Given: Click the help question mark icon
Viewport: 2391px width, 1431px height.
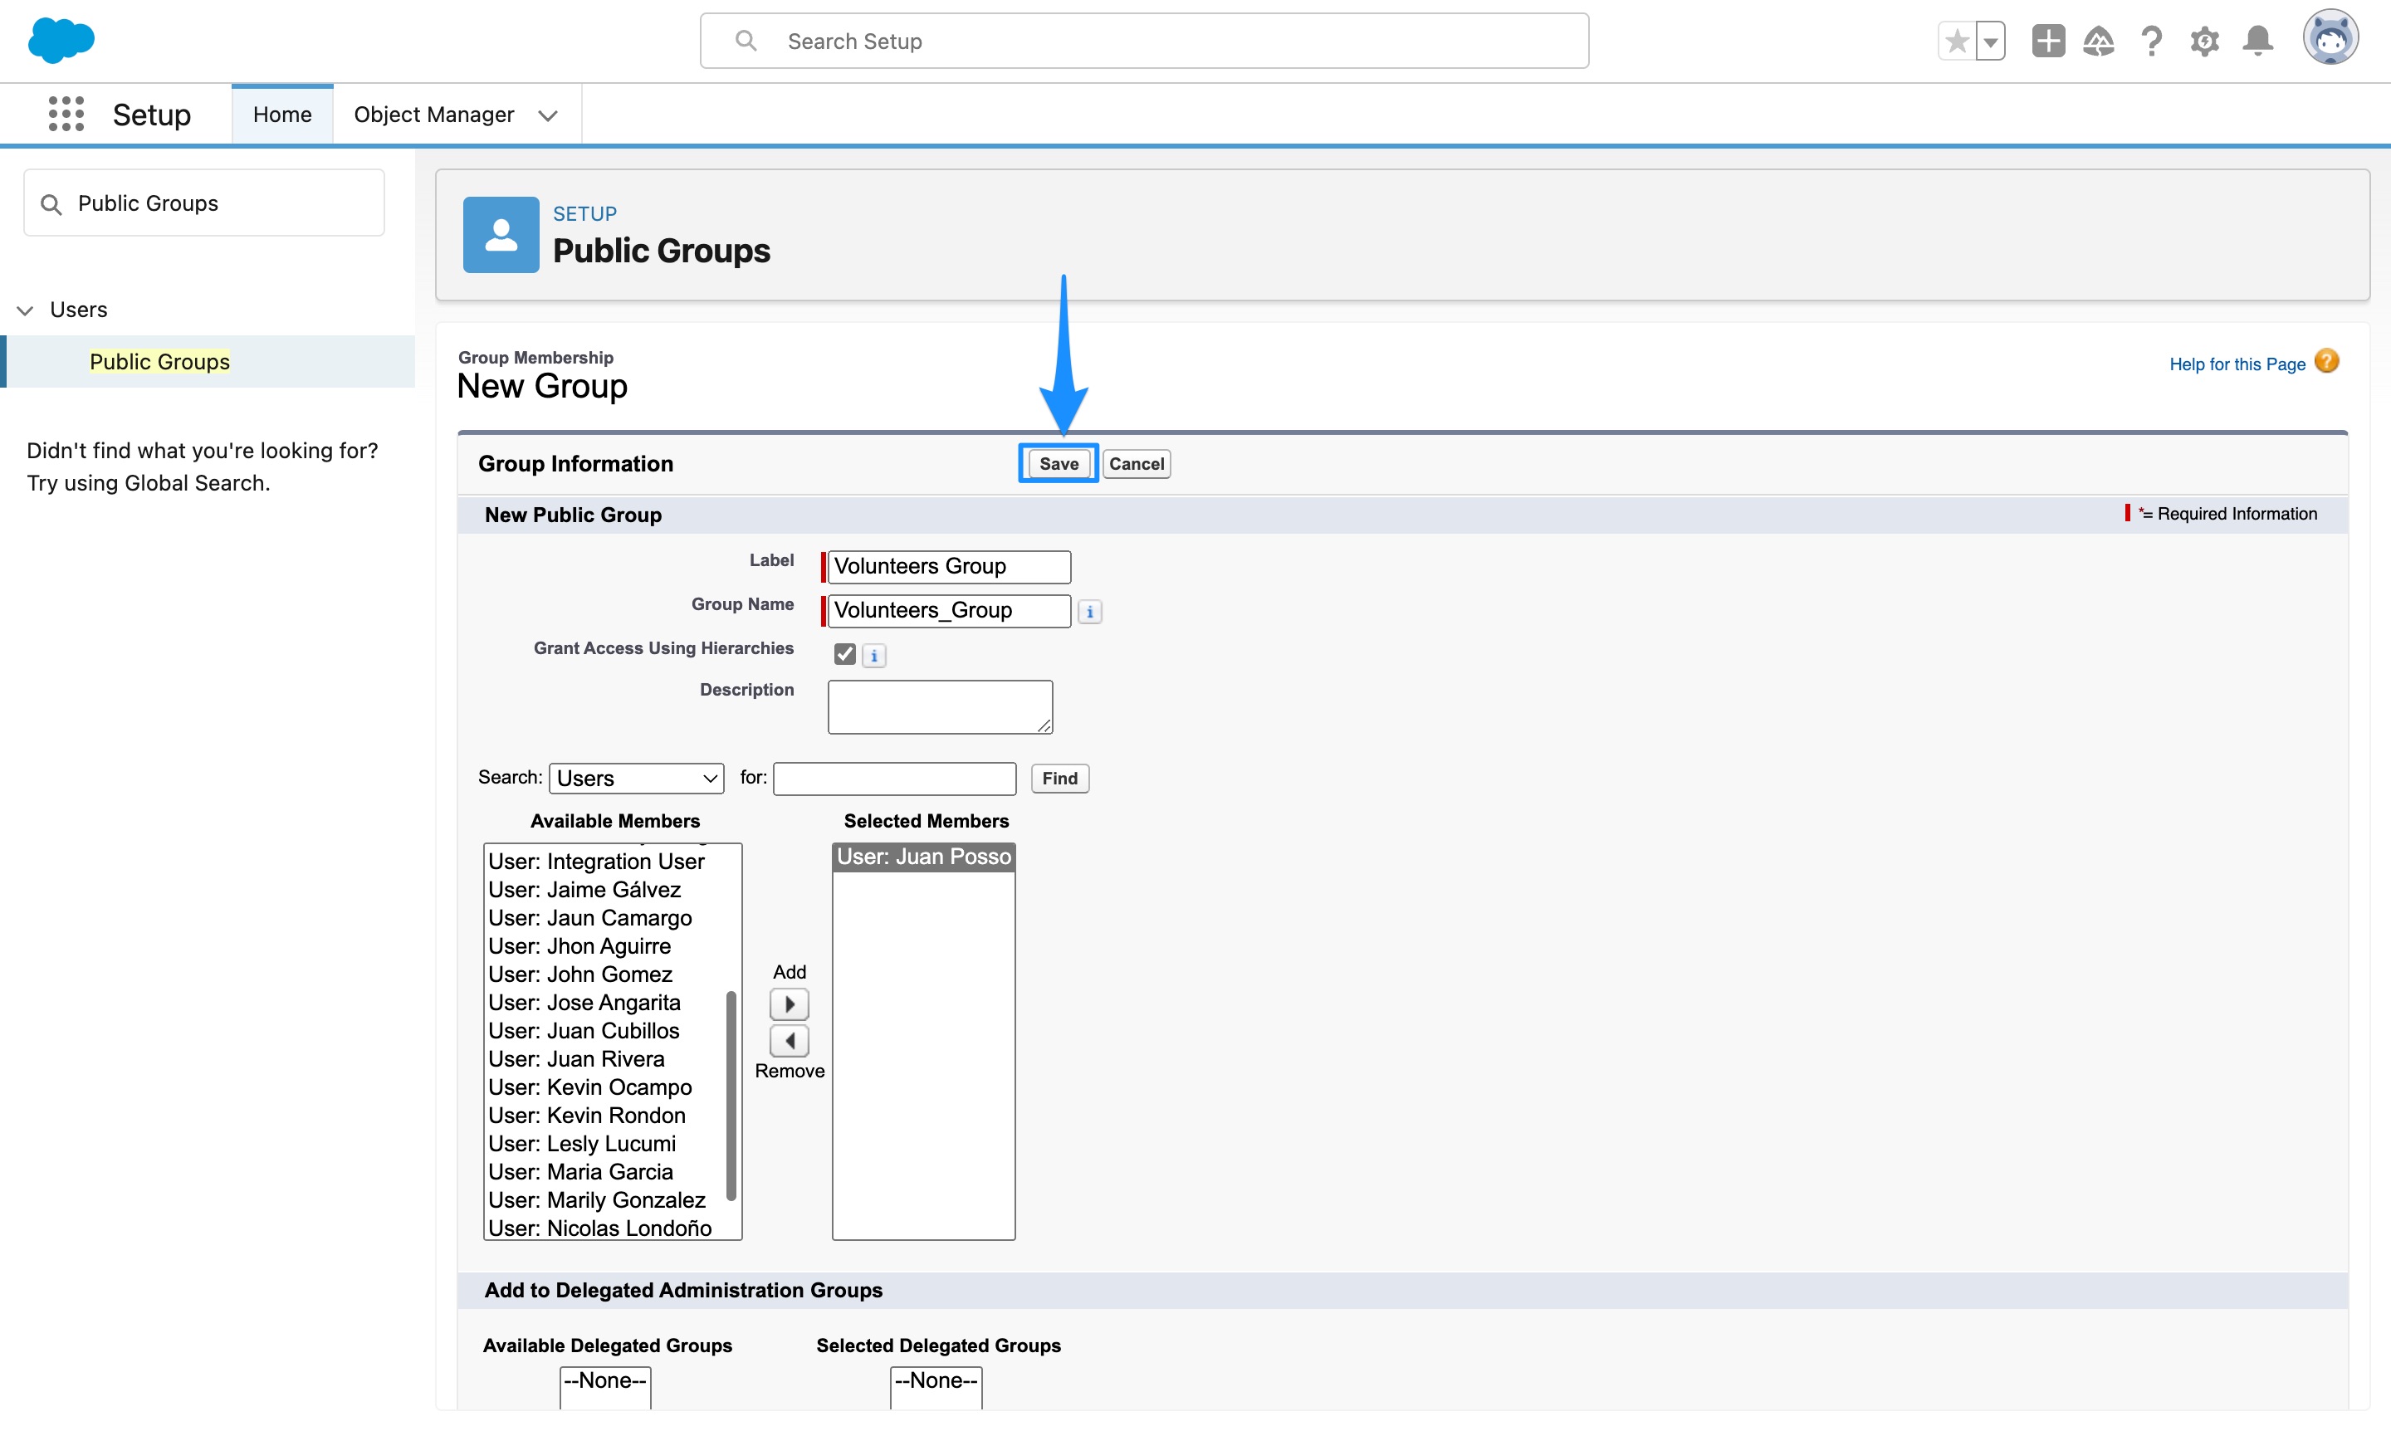Looking at the screenshot, I should pos(2152,41).
